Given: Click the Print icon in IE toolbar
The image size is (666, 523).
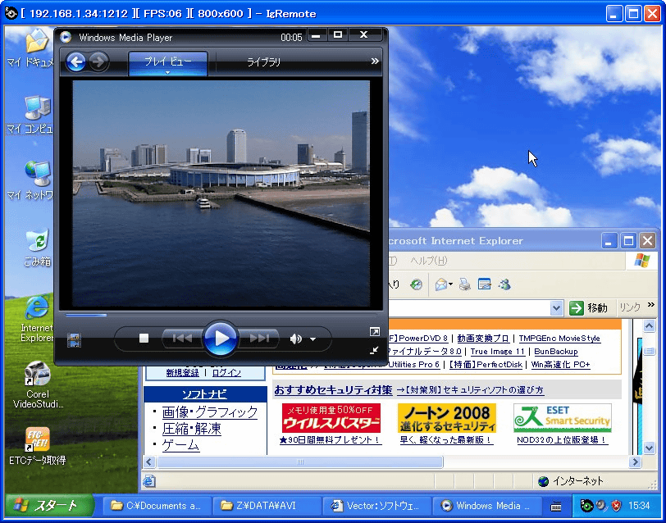Looking at the screenshot, I should pos(465,284).
